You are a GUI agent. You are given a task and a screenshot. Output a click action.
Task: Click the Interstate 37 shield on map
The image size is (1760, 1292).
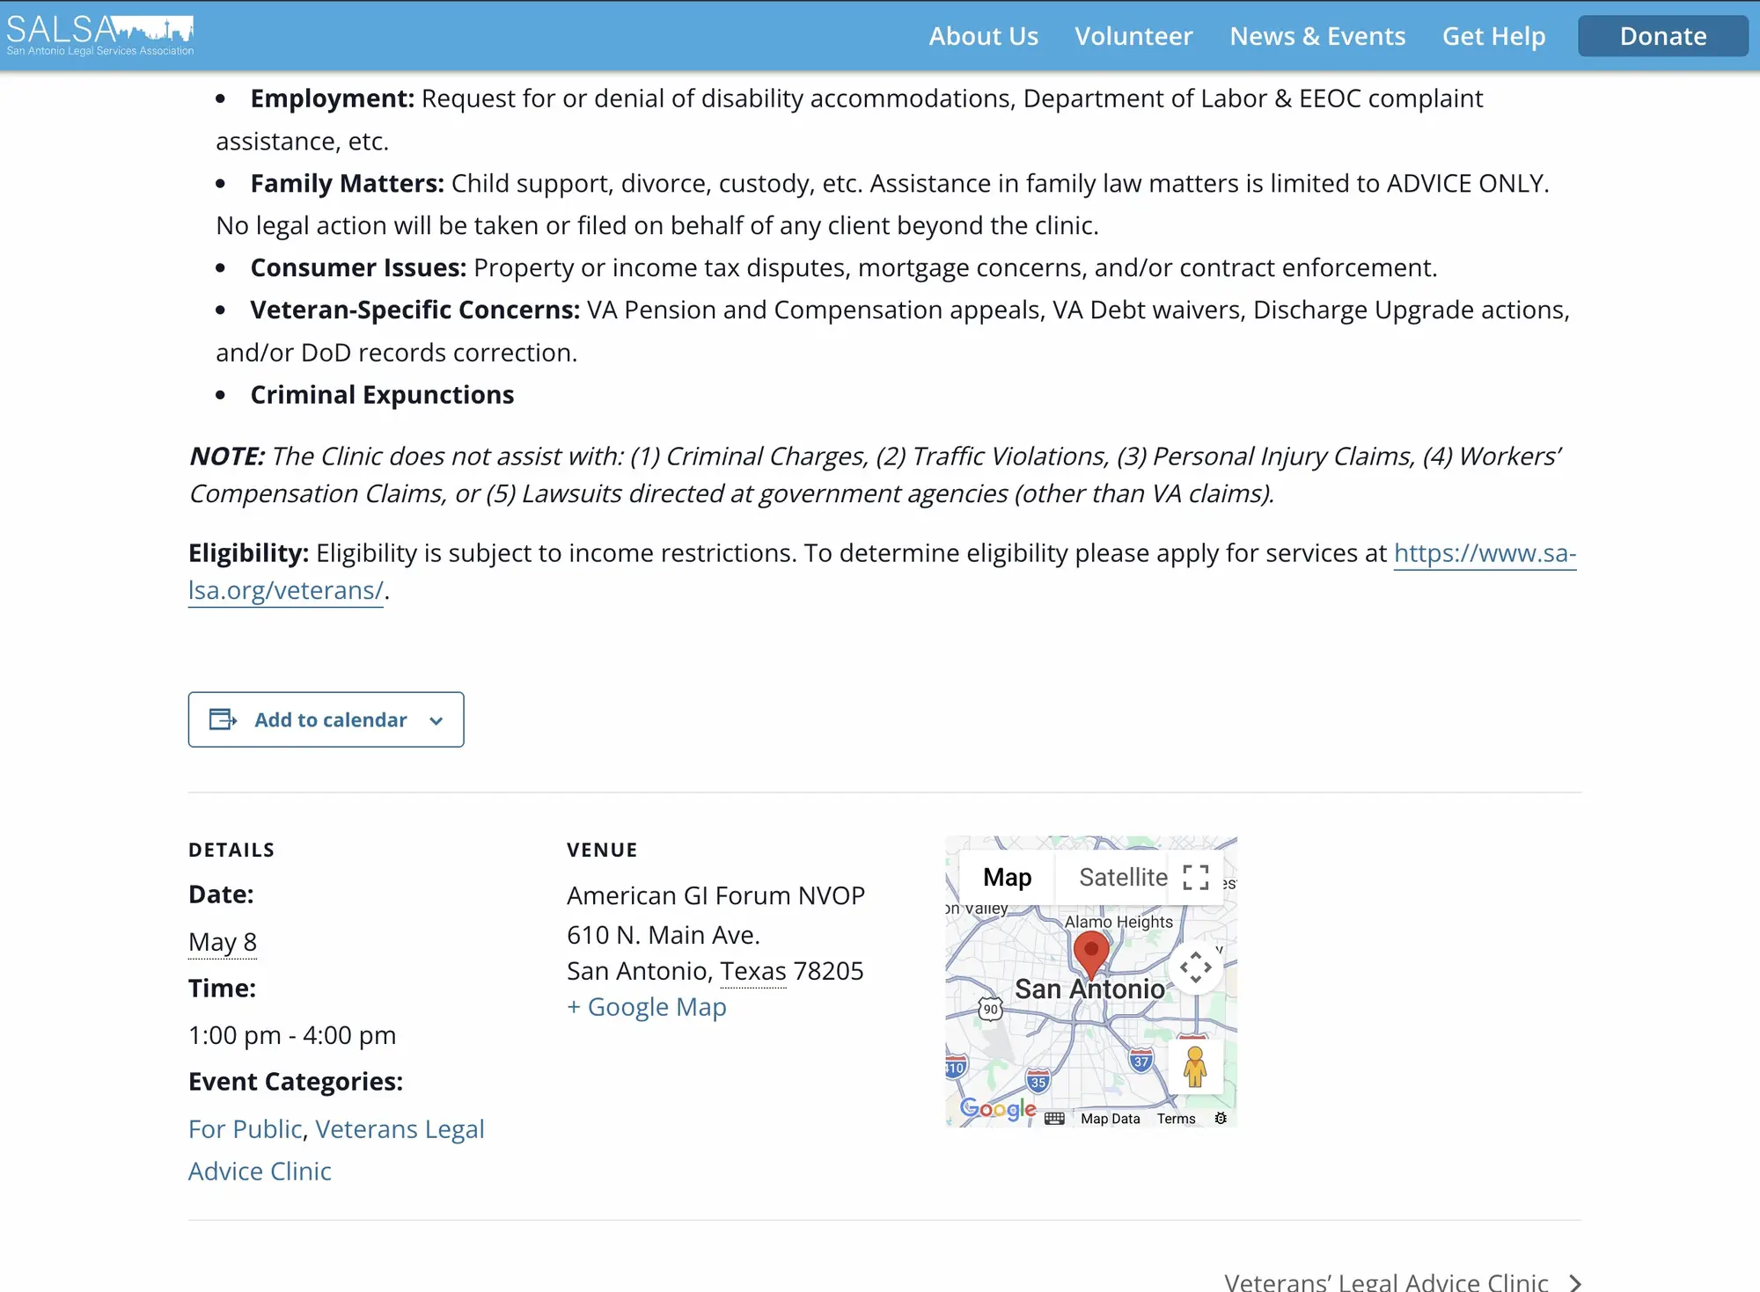(1141, 1061)
